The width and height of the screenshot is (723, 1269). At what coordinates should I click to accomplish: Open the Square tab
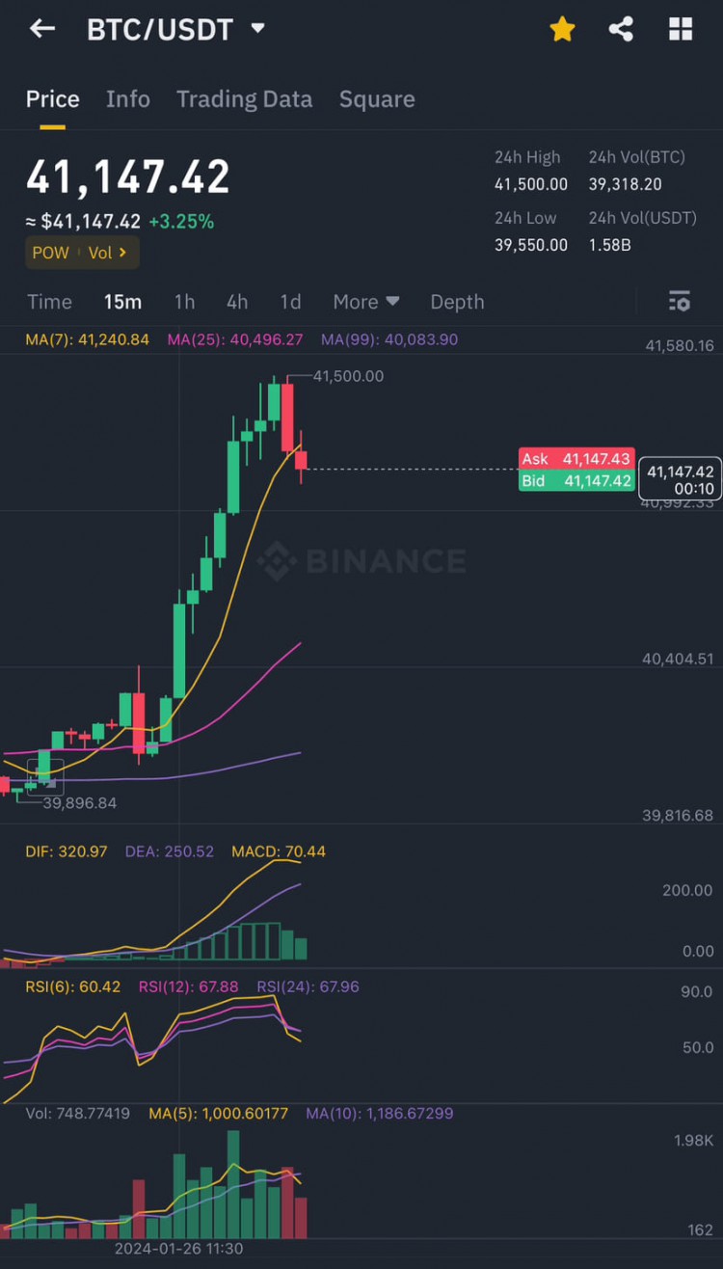[x=377, y=99]
